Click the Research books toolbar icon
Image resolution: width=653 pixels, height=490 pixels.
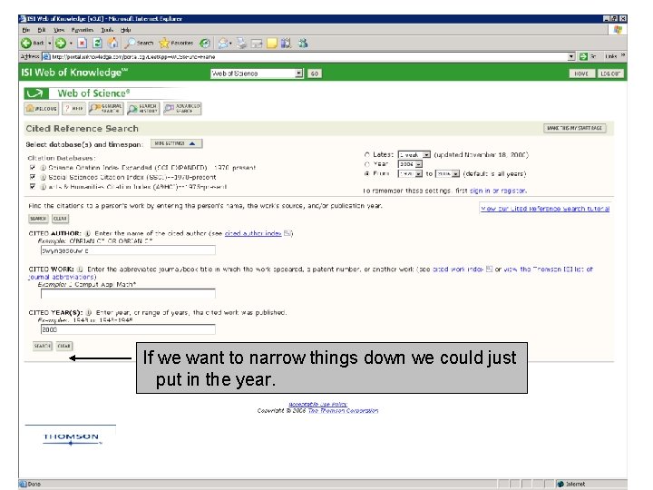[286, 43]
